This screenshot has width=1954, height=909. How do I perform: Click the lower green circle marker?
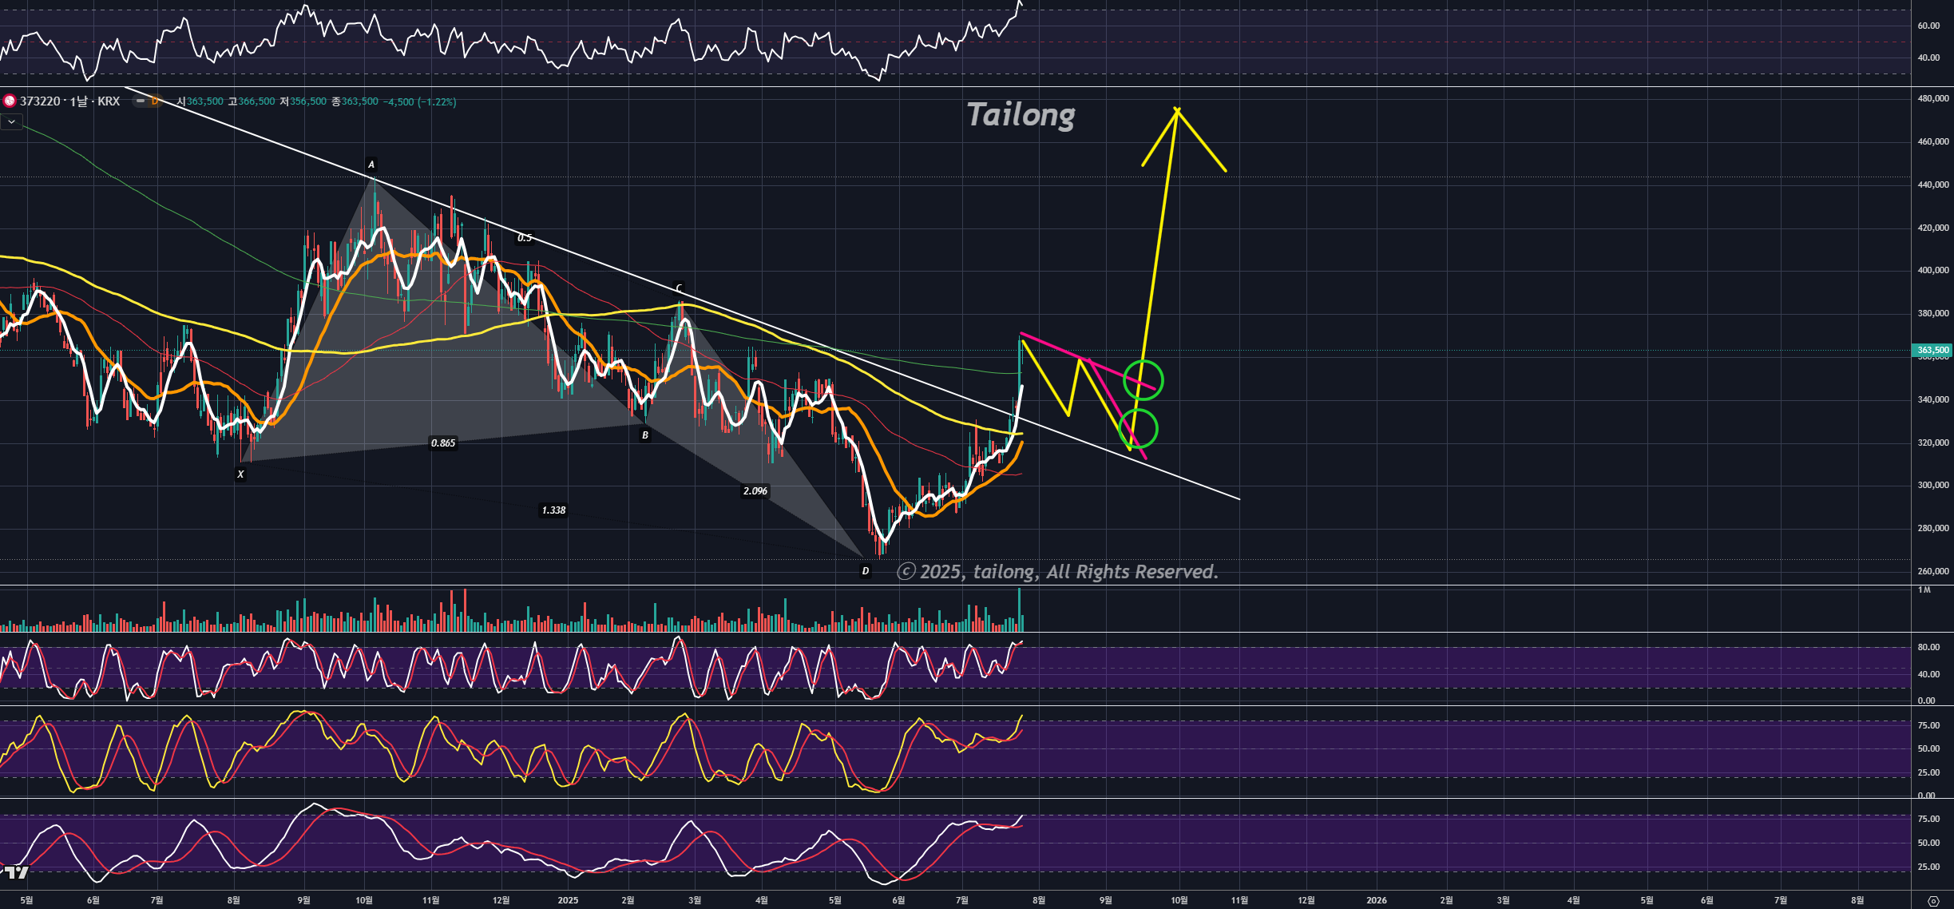(1138, 429)
